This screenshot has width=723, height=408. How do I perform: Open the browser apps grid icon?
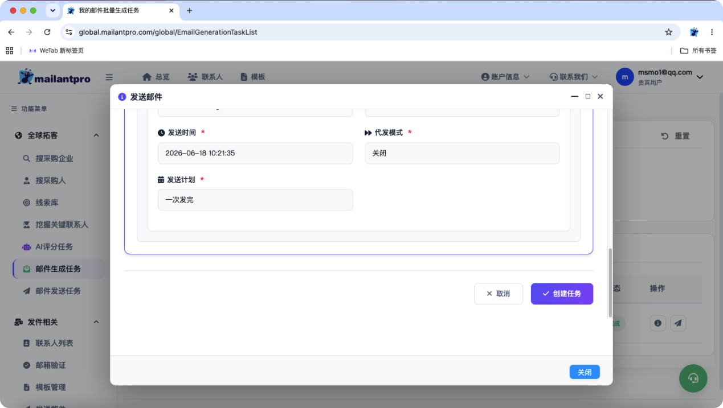(x=10, y=51)
